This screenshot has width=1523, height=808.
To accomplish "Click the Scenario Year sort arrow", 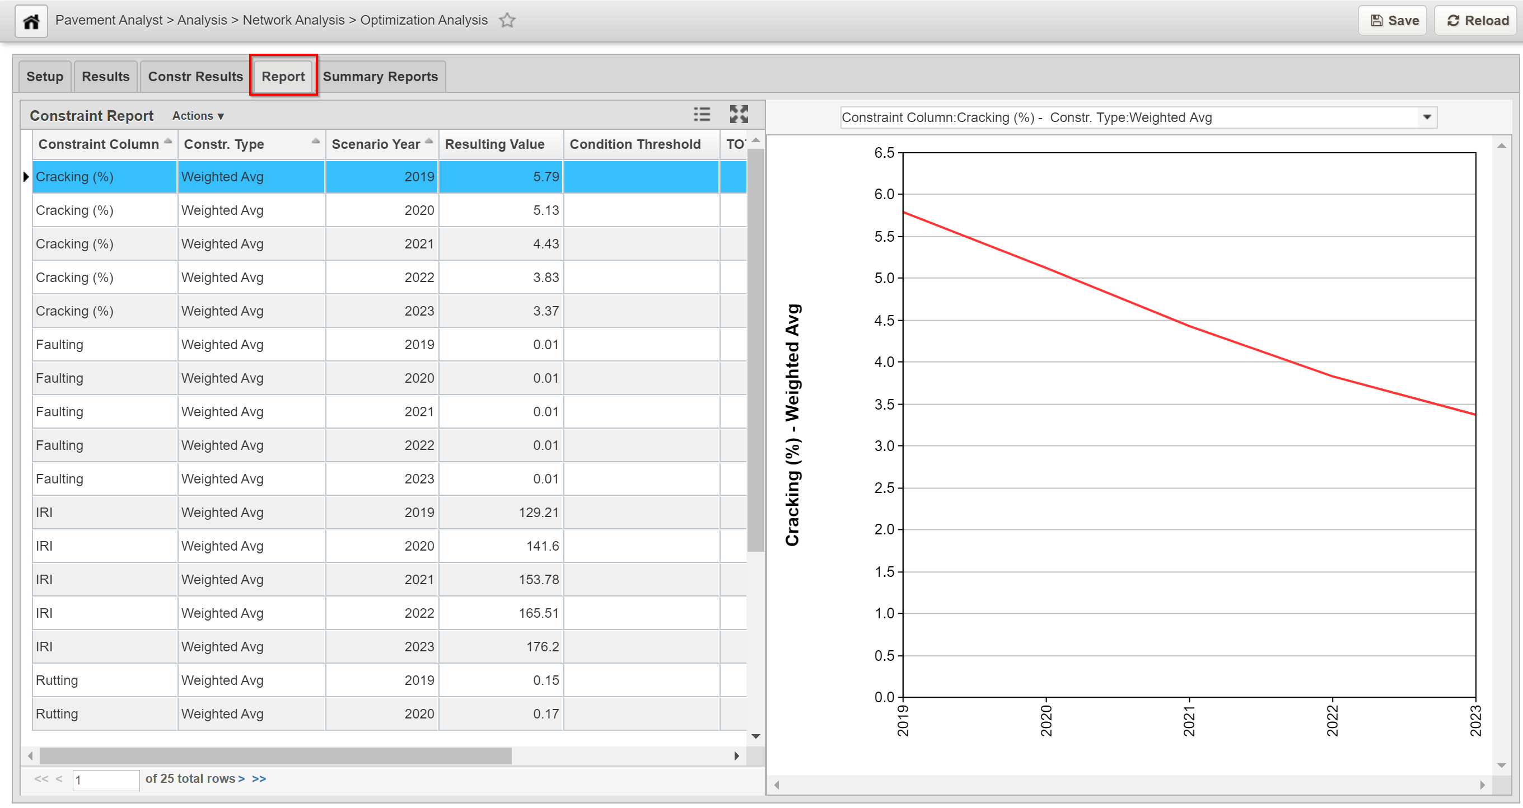I will 429,141.
